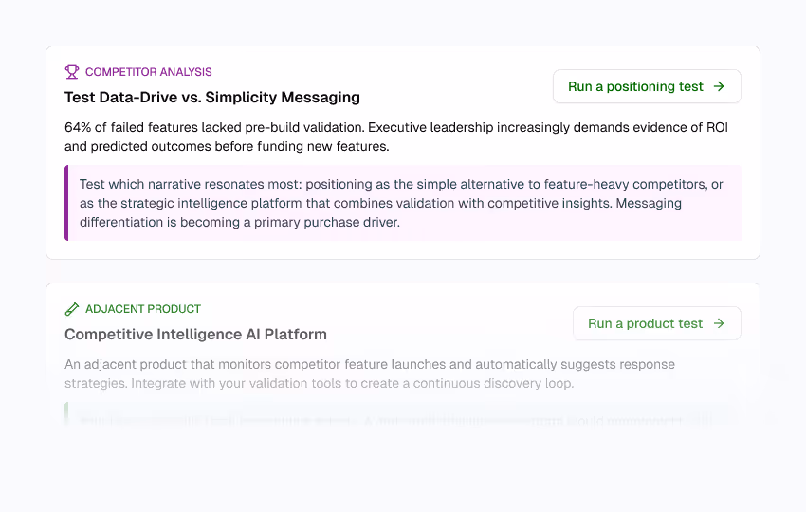
Task: Click the pink highlighted narrative callout box
Action: pos(404,203)
